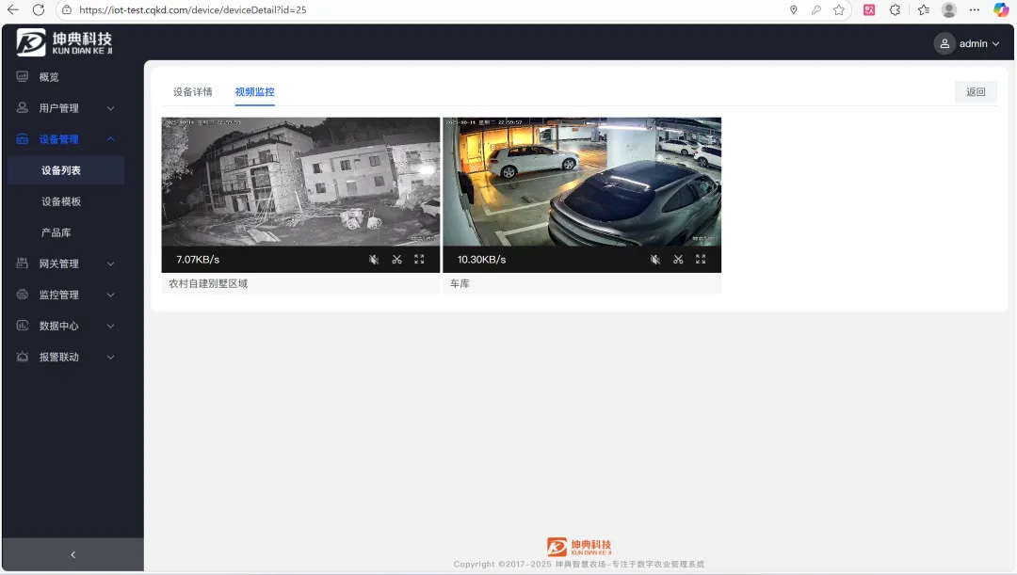
Task: Click the scissors snapshot icon on 车库 video
Action: 678,260
